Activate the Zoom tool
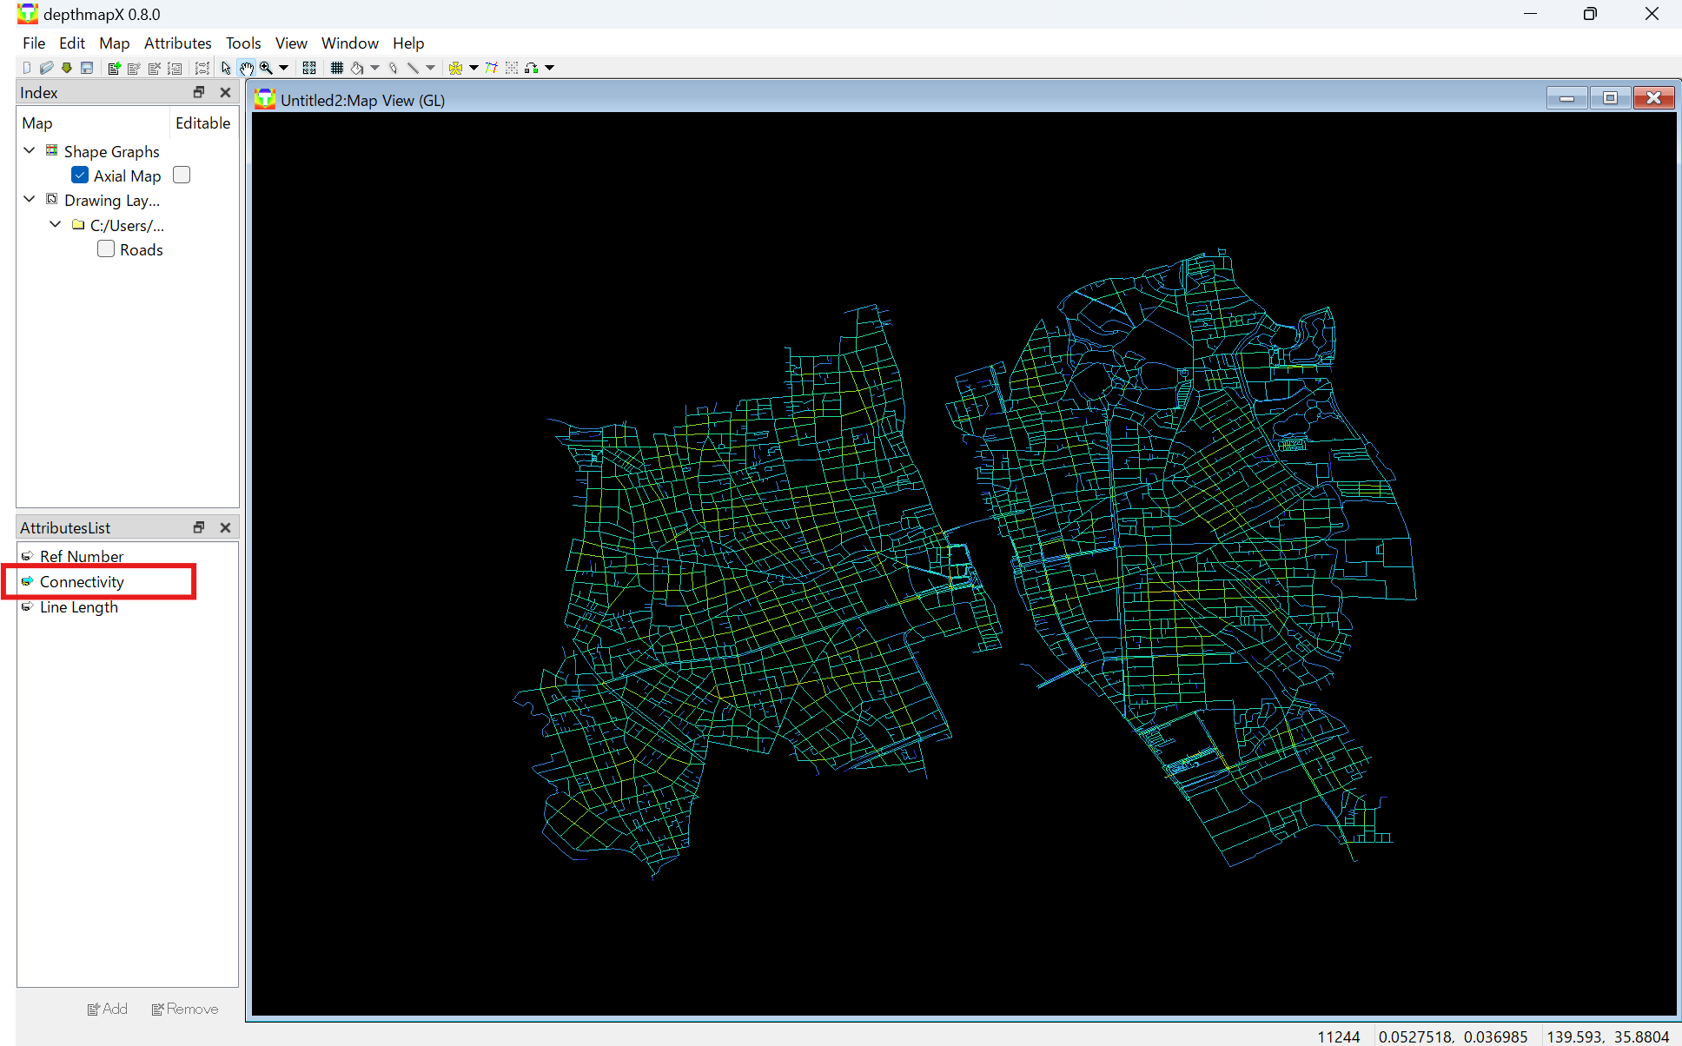The height and width of the screenshot is (1046, 1682). click(x=265, y=68)
